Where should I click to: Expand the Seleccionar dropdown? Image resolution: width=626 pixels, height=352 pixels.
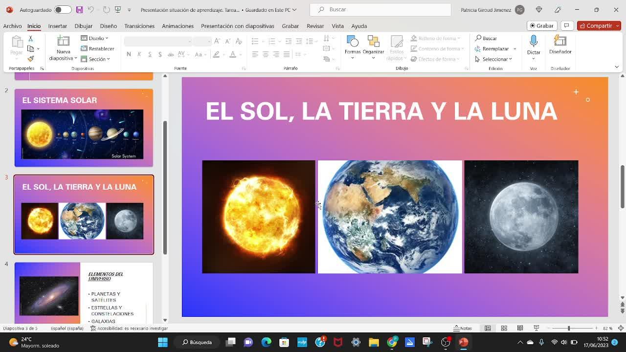click(x=494, y=59)
